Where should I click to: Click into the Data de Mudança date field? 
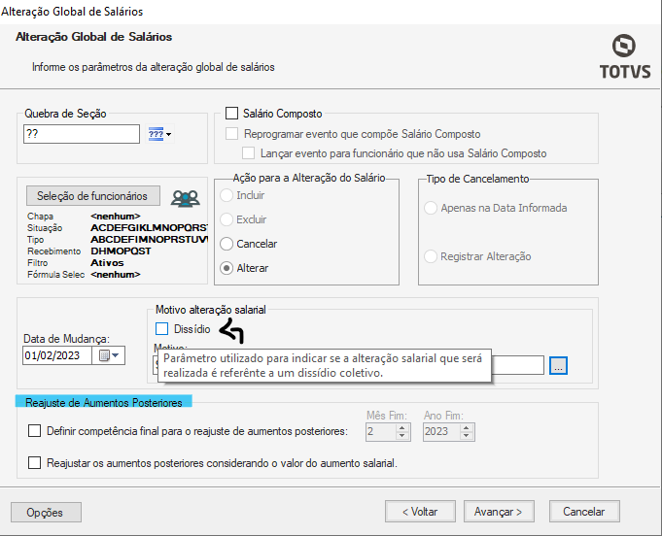click(x=56, y=355)
